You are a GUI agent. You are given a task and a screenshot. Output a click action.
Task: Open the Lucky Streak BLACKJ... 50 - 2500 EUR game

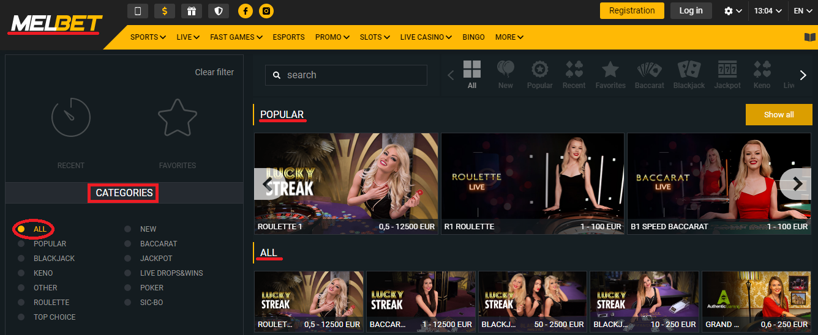click(x=533, y=301)
